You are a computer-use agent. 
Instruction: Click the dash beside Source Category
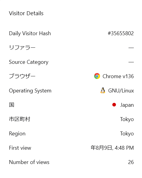(x=131, y=62)
